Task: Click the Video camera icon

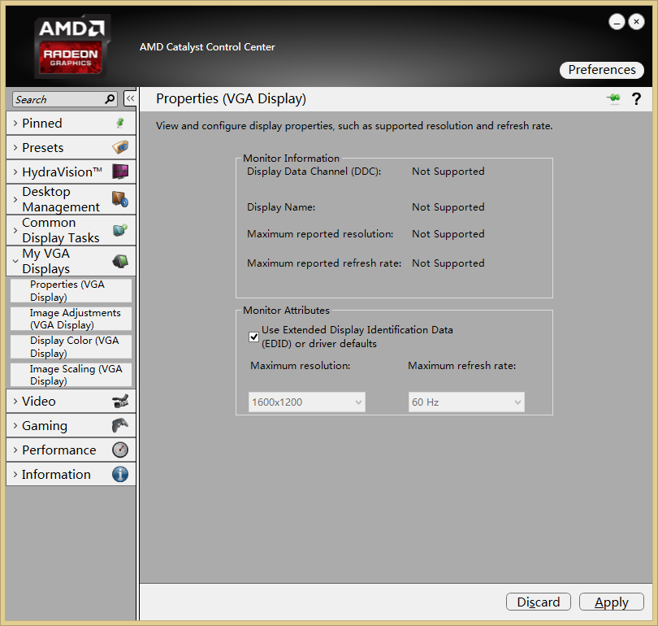Action: click(120, 401)
